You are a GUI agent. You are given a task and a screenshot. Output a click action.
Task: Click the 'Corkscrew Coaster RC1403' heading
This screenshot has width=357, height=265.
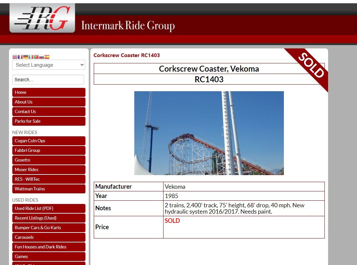[127, 55]
